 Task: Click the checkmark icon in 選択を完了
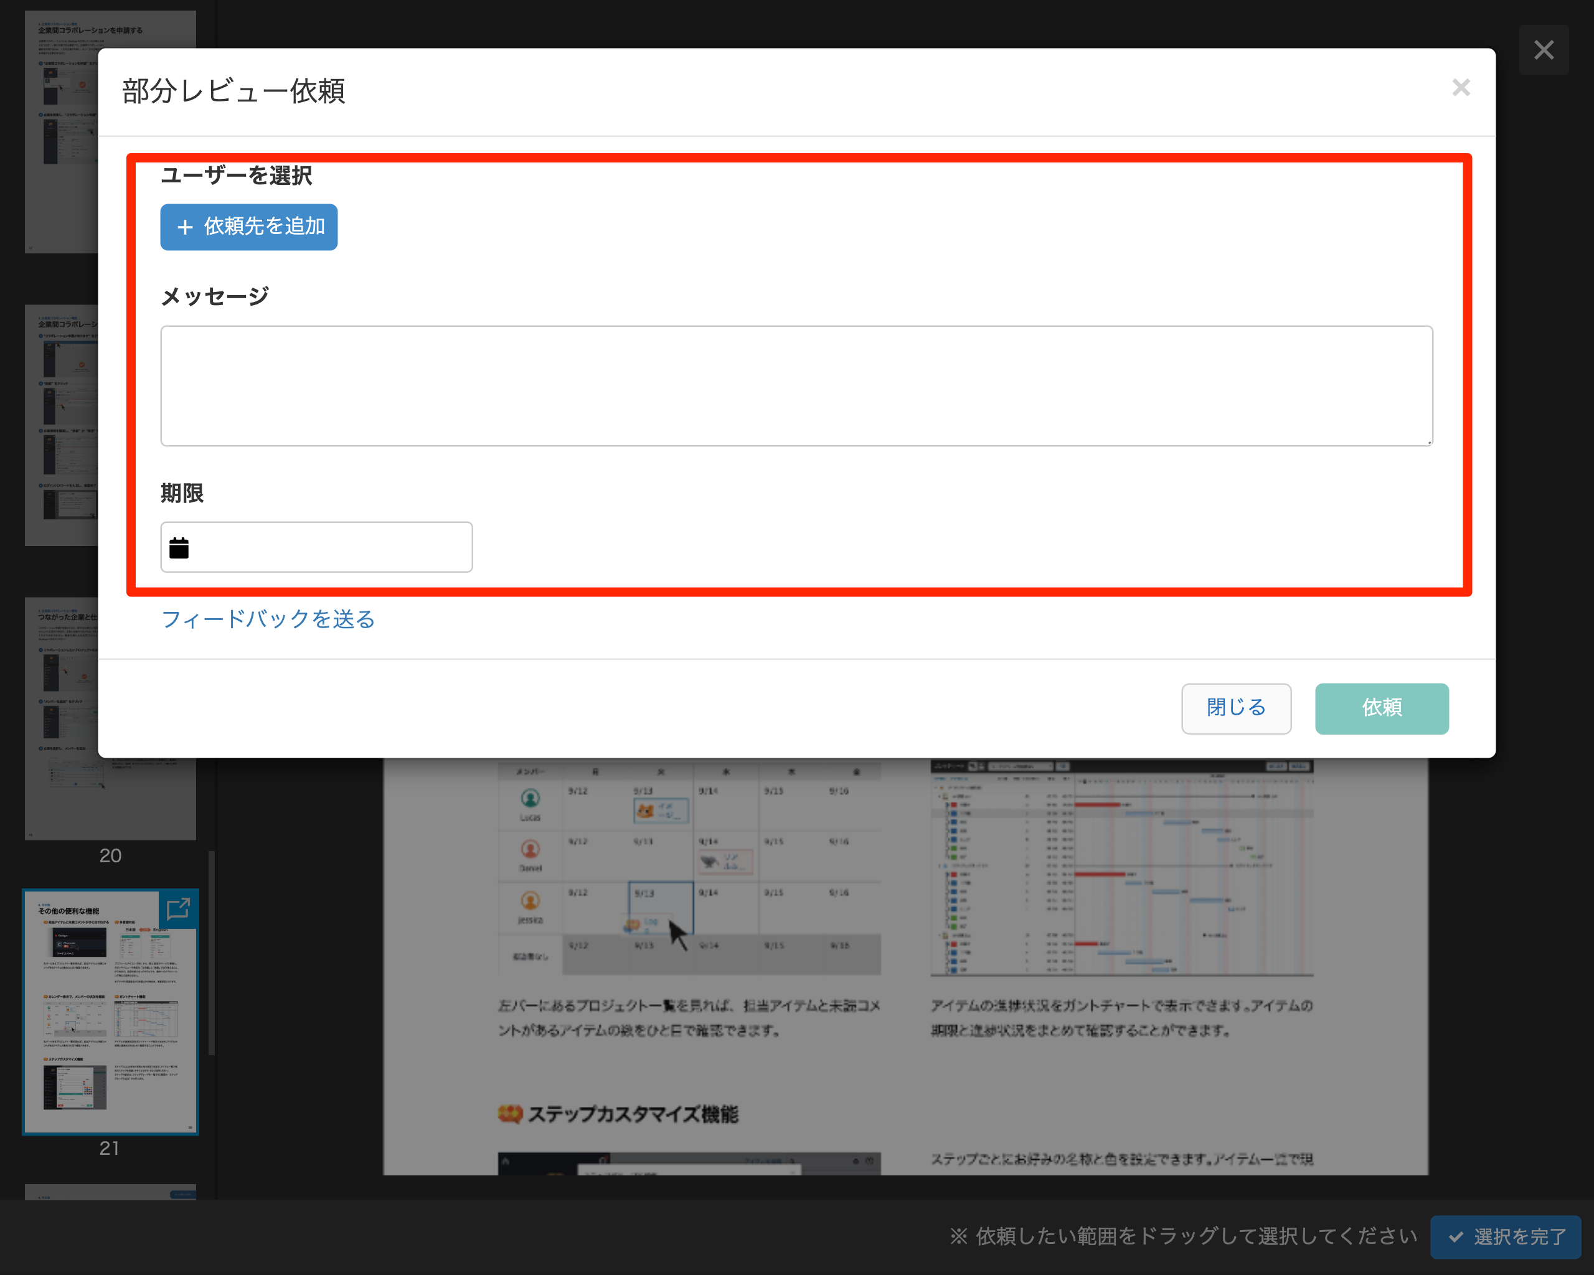pyautogui.click(x=1456, y=1236)
